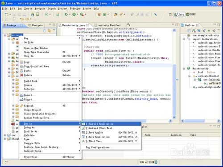Screen dimensions: 223x167
Task: Open the External Tools dropdown arrow
Action: click(86, 14)
